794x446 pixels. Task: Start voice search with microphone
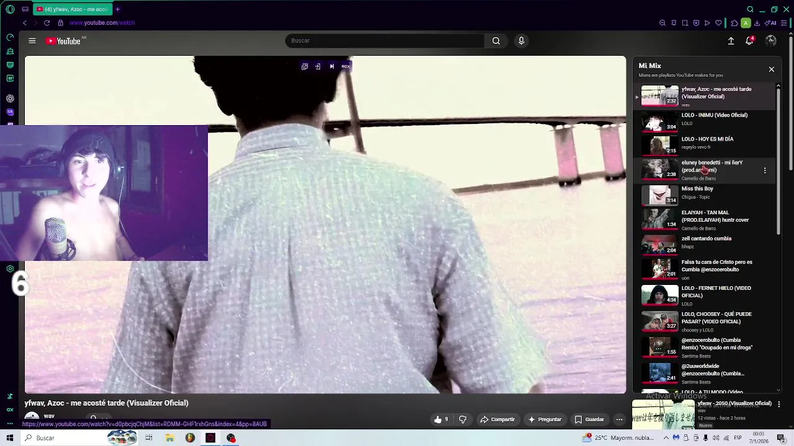click(x=521, y=41)
